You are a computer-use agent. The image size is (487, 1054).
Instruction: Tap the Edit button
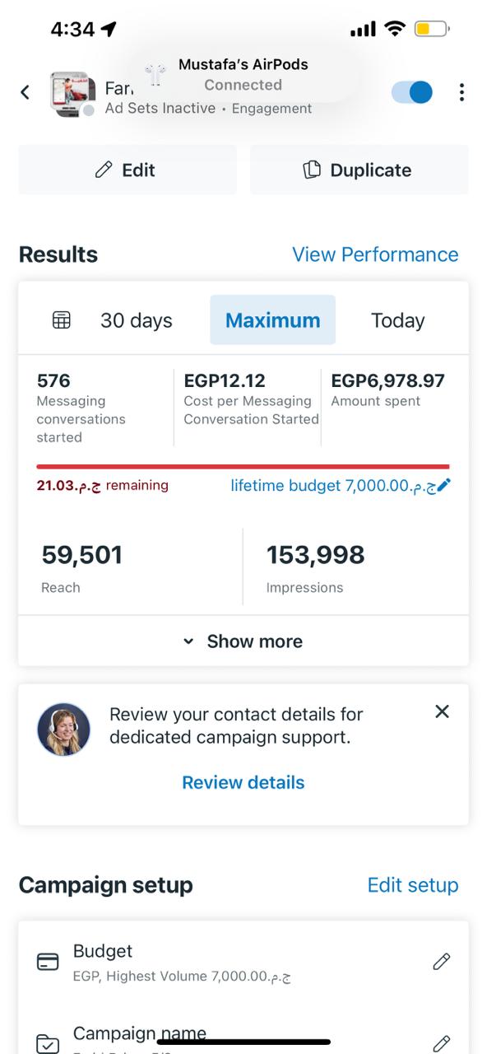(x=128, y=170)
